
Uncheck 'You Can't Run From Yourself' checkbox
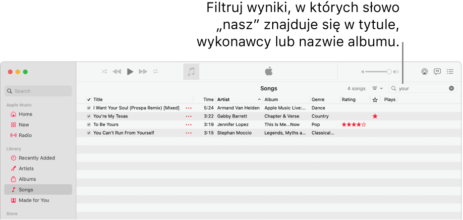[89, 133]
